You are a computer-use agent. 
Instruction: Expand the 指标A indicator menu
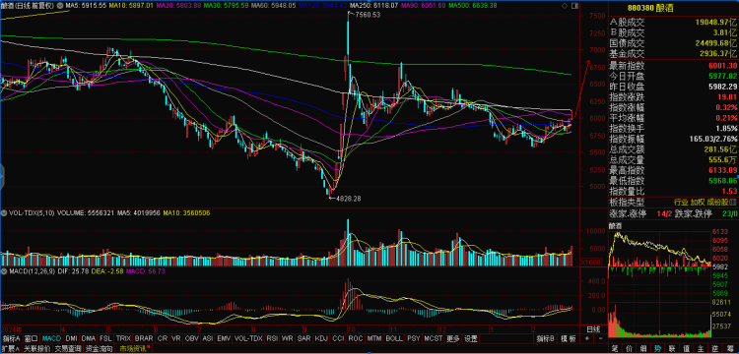11,338
